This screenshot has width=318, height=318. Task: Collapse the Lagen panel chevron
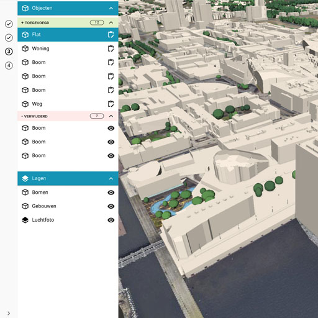(111, 178)
